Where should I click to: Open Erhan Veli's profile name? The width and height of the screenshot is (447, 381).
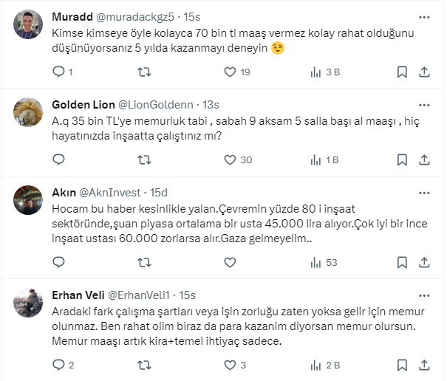pos(78,295)
